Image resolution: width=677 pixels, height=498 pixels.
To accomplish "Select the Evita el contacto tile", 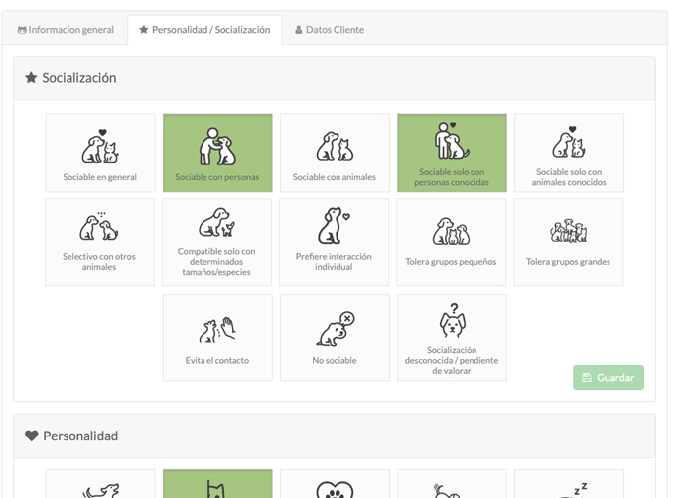I will 217,337.
